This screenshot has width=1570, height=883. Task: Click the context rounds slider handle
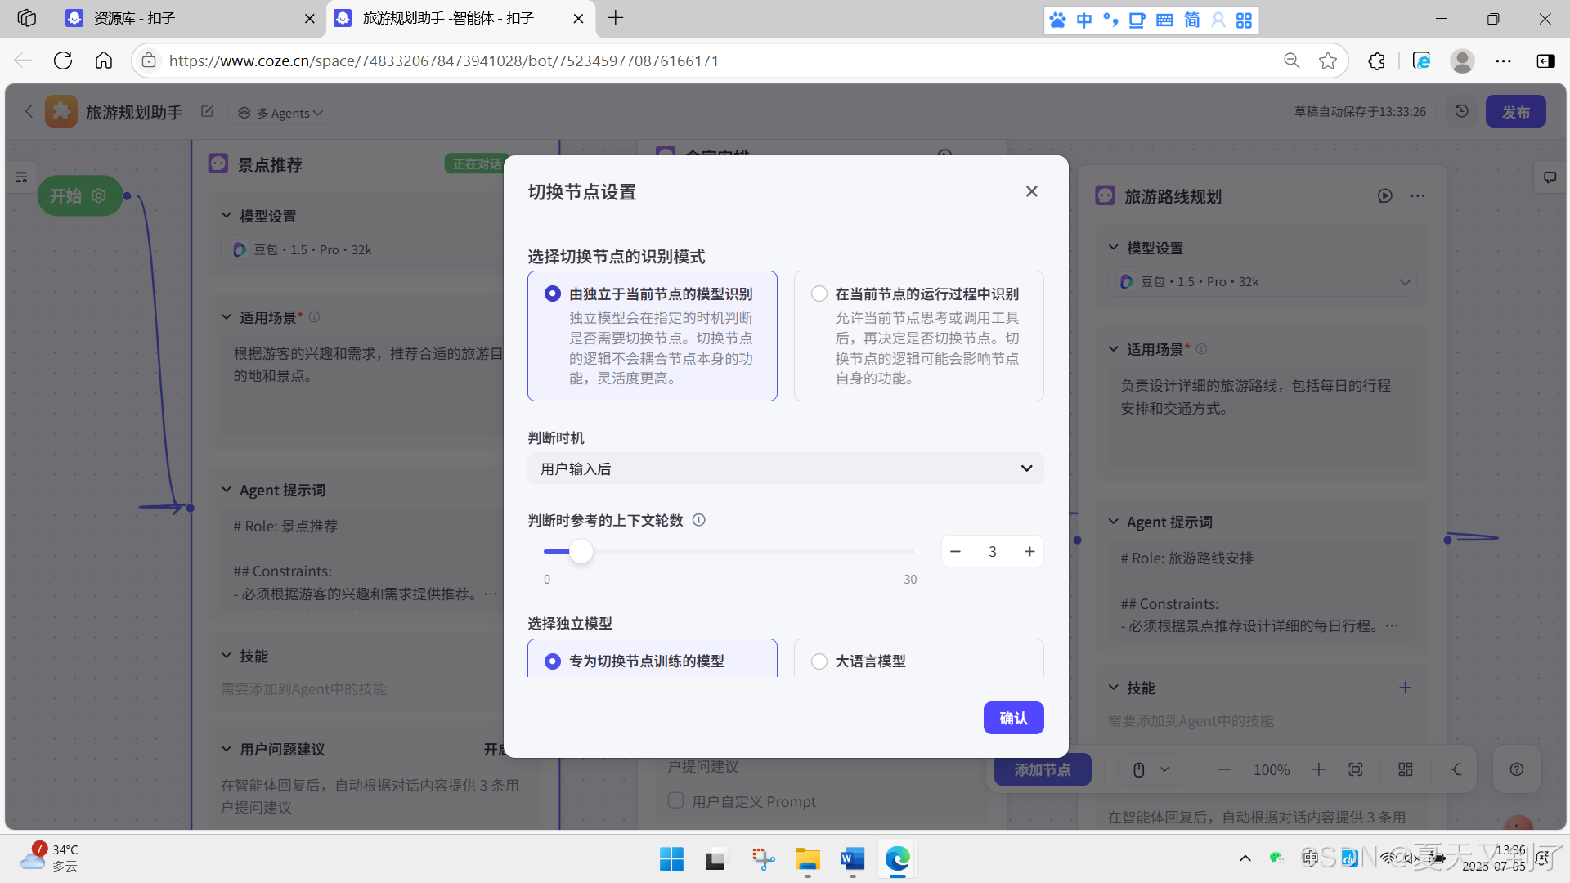pos(581,551)
